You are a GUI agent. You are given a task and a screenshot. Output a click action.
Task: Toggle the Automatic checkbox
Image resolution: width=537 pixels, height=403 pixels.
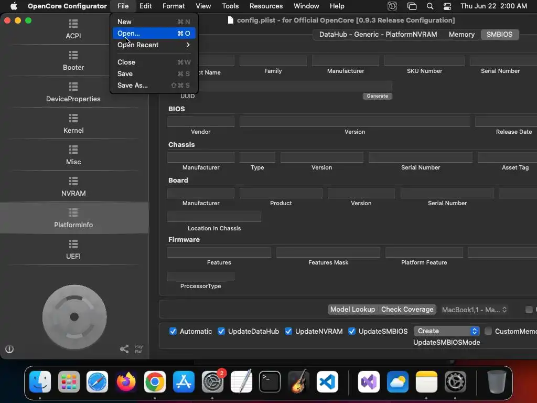[173, 332]
